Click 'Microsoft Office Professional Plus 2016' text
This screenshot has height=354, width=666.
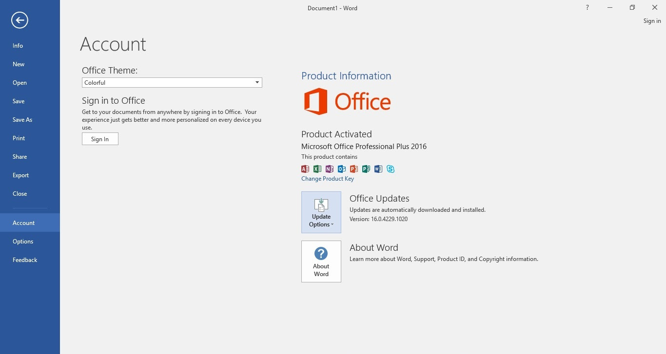click(x=364, y=147)
